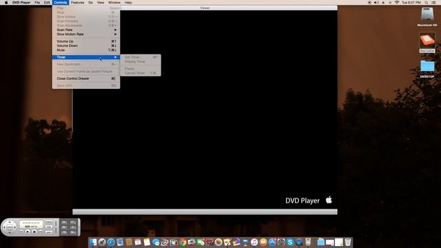Adjust the controller volume slider
Screen dimensions: 441x248
[x=56, y=227]
